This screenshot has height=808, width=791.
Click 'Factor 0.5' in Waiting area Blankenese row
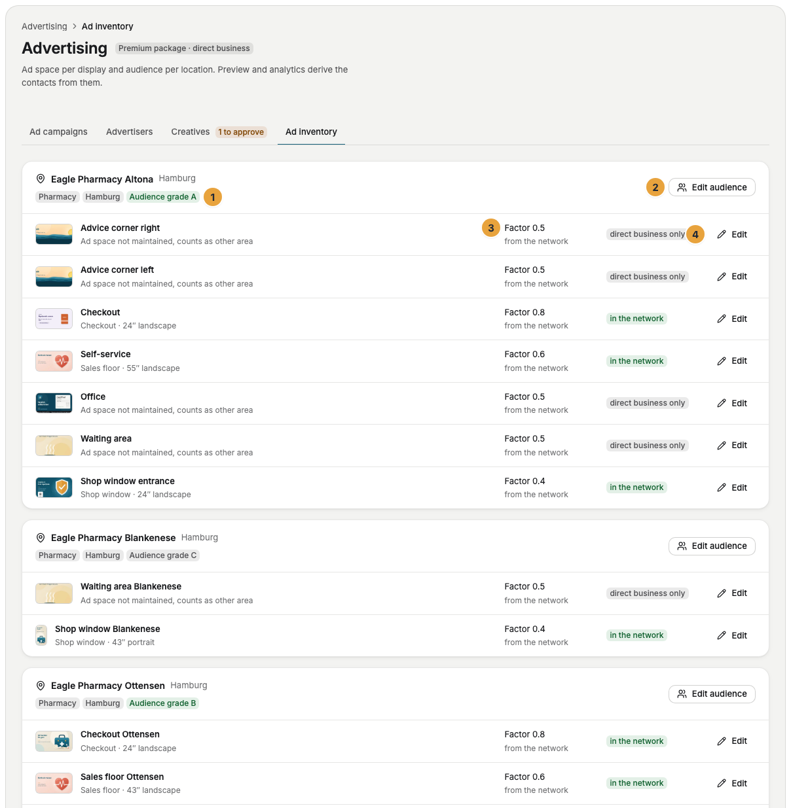coord(524,586)
